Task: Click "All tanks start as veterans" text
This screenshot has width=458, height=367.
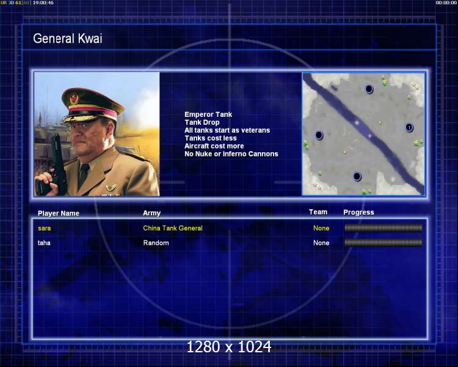Action: pos(227,130)
